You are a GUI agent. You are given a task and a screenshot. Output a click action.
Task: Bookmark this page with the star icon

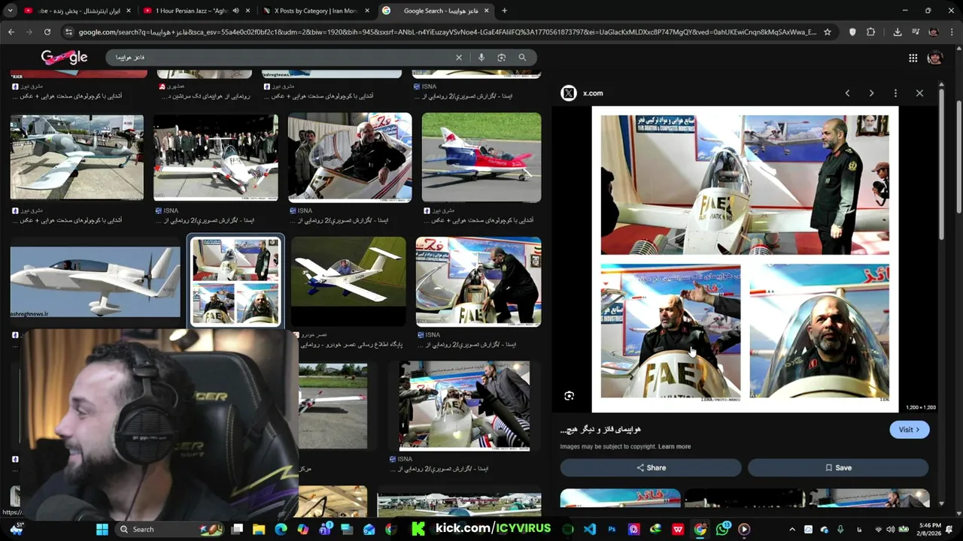[828, 32]
